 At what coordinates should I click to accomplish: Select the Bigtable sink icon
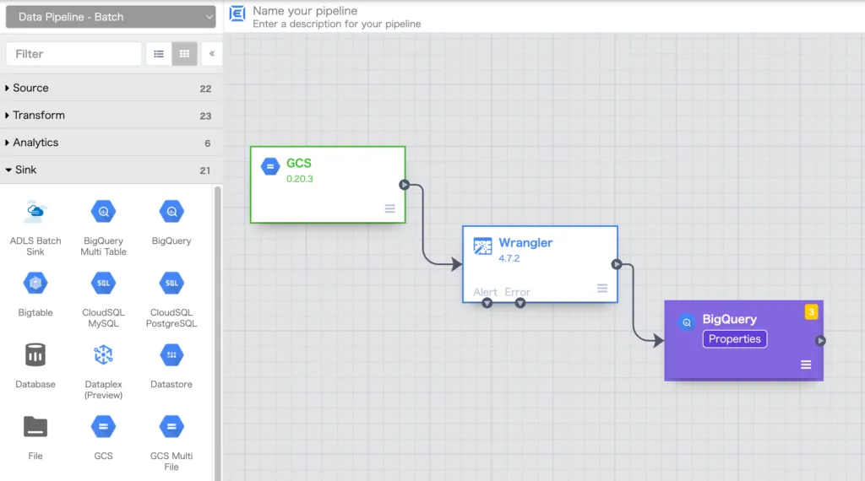(x=35, y=284)
